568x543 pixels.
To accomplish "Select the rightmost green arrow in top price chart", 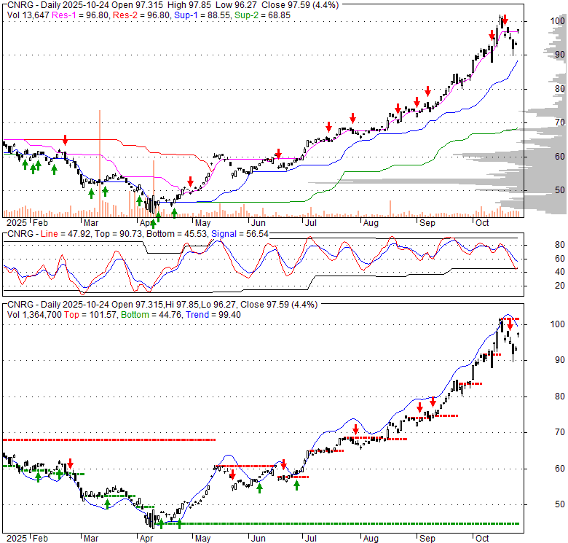I will coord(174,212).
